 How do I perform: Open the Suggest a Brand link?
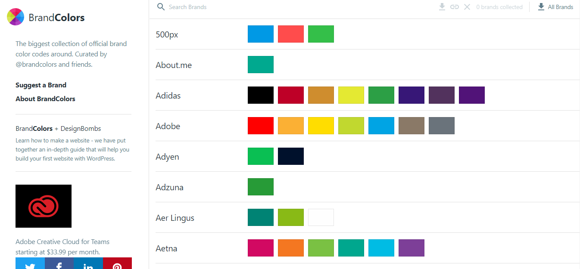pyautogui.click(x=41, y=85)
